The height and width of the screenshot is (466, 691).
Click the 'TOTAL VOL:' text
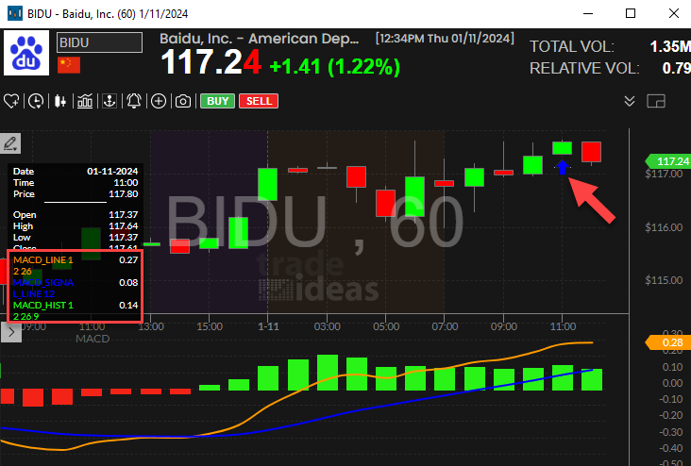pos(572,46)
